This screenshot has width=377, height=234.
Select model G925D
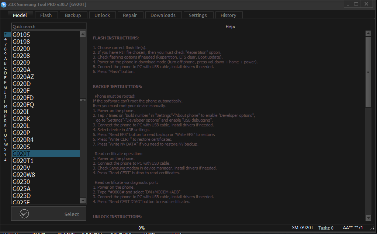(46, 196)
